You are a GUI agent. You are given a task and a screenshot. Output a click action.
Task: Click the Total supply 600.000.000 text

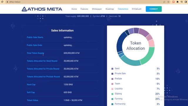(x=77, y=16)
